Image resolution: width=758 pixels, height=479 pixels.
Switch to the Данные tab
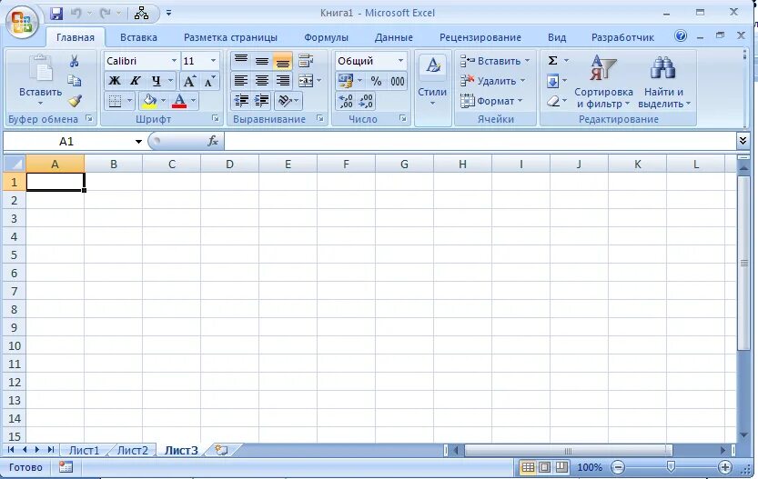click(x=393, y=37)
